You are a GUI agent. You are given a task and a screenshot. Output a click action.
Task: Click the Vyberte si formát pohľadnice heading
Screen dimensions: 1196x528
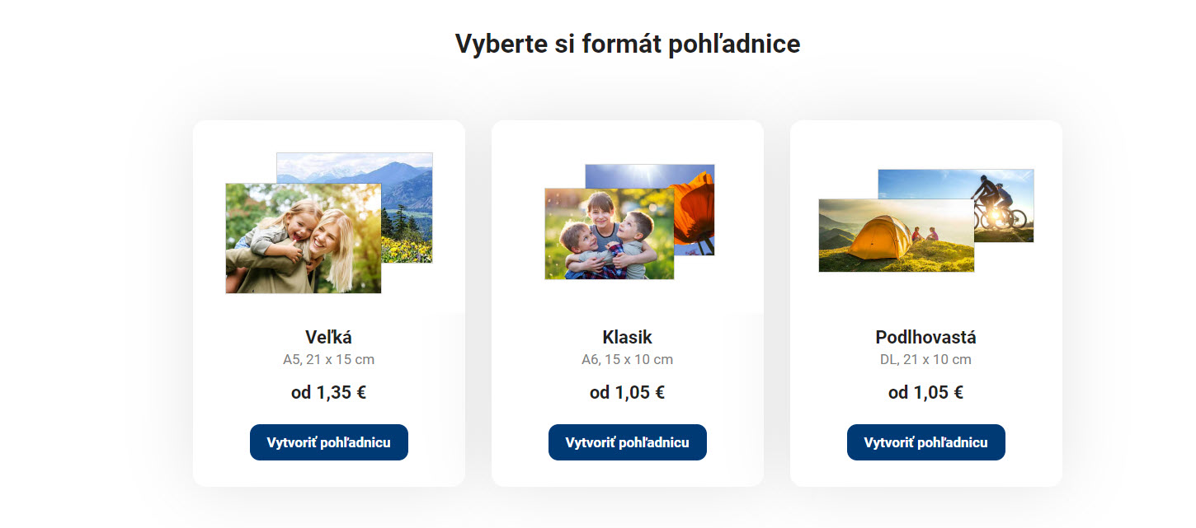tap(628, 44)
